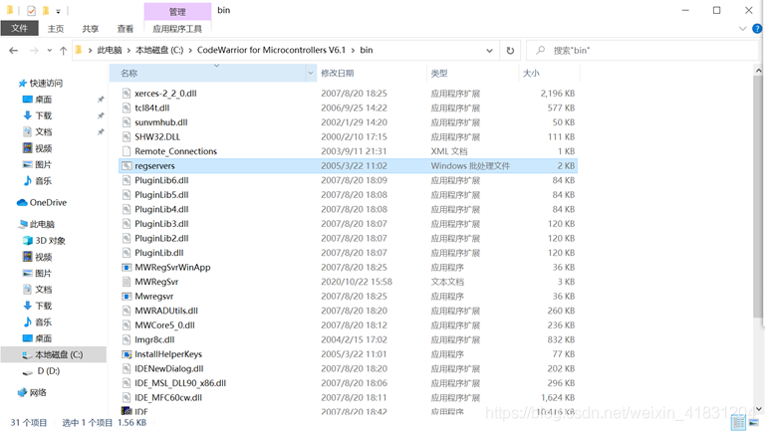Select the MWRegSvrWinApp application icon
The image size is (765, 431).
[127, 267]
